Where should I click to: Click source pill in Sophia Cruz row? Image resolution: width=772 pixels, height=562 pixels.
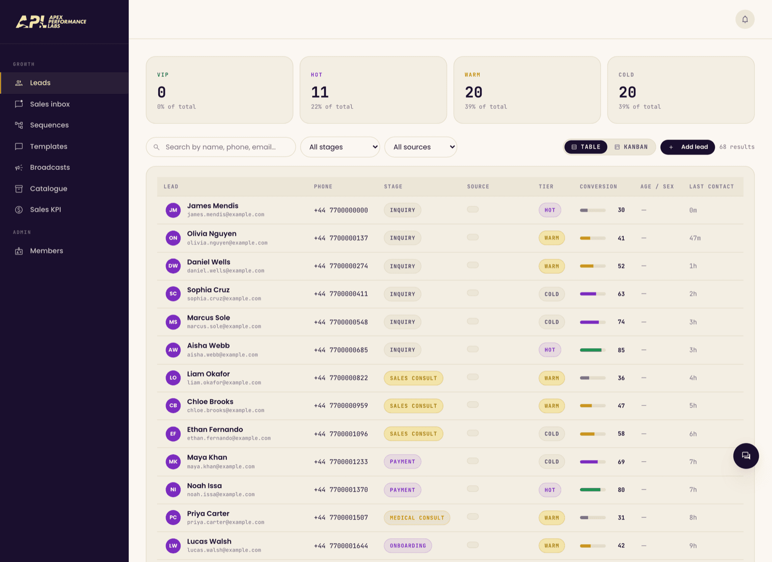[473, 293]
